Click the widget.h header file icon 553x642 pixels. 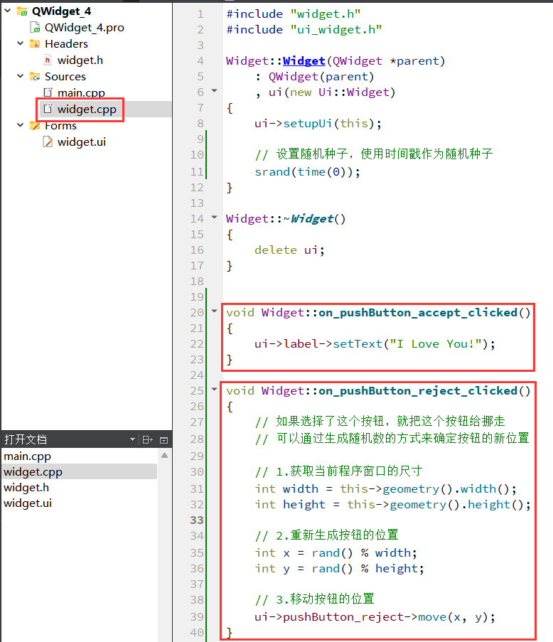tap(48, 60)
